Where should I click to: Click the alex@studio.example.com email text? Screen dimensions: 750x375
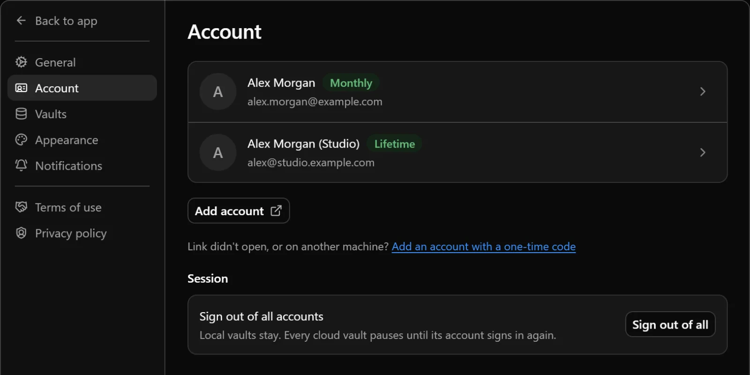(311, 163)
